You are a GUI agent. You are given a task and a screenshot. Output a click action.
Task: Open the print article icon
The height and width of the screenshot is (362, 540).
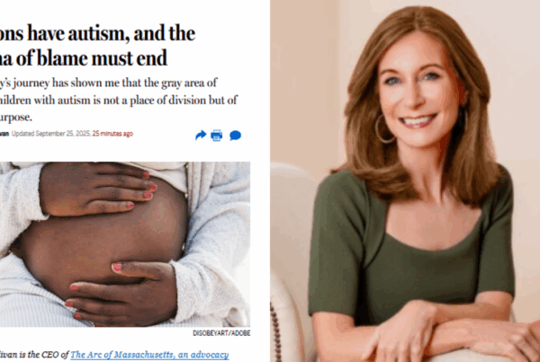217,136
